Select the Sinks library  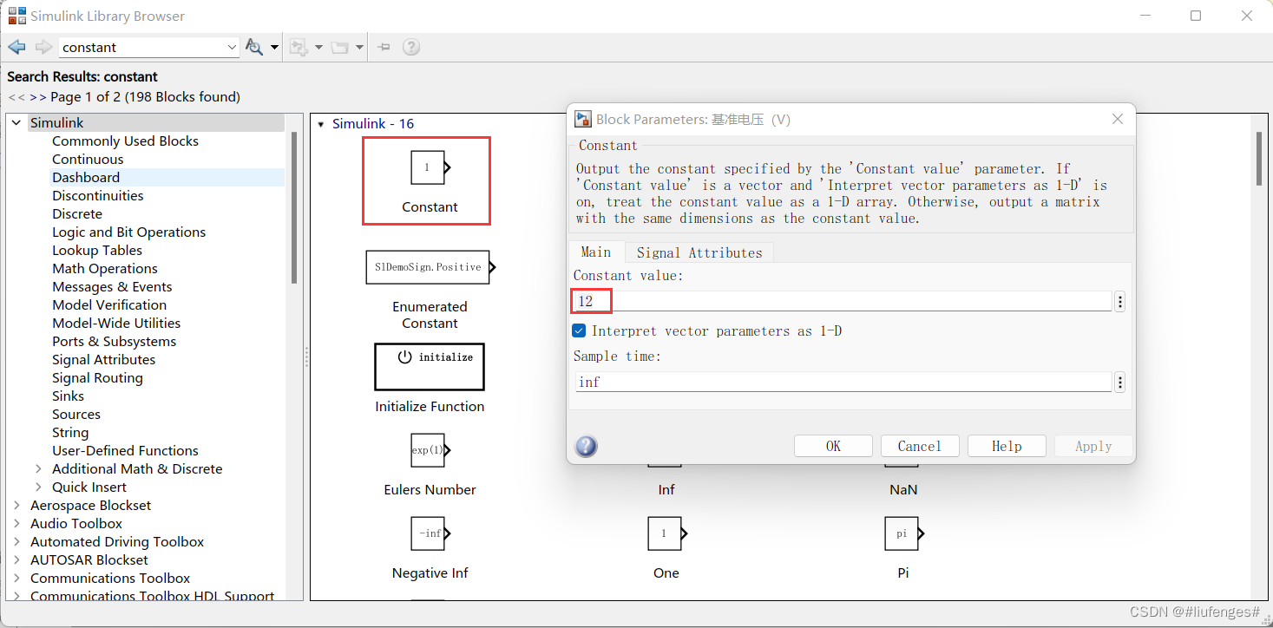(x=68, y=396)
